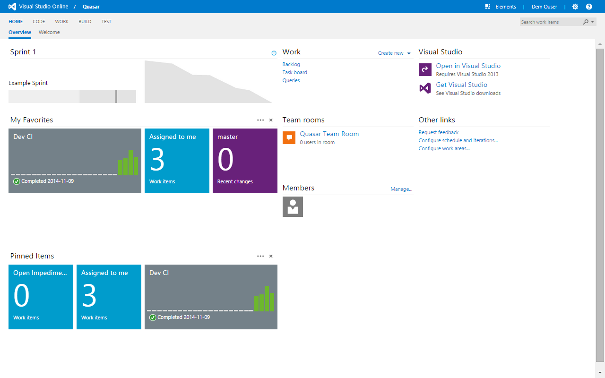Open the help question mark icon
605x378 pixels.
[x=589, y=7]
